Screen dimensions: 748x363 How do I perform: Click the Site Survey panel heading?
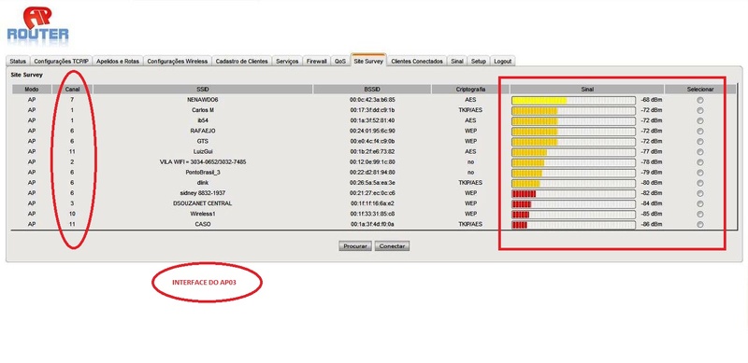pos(27,76)
